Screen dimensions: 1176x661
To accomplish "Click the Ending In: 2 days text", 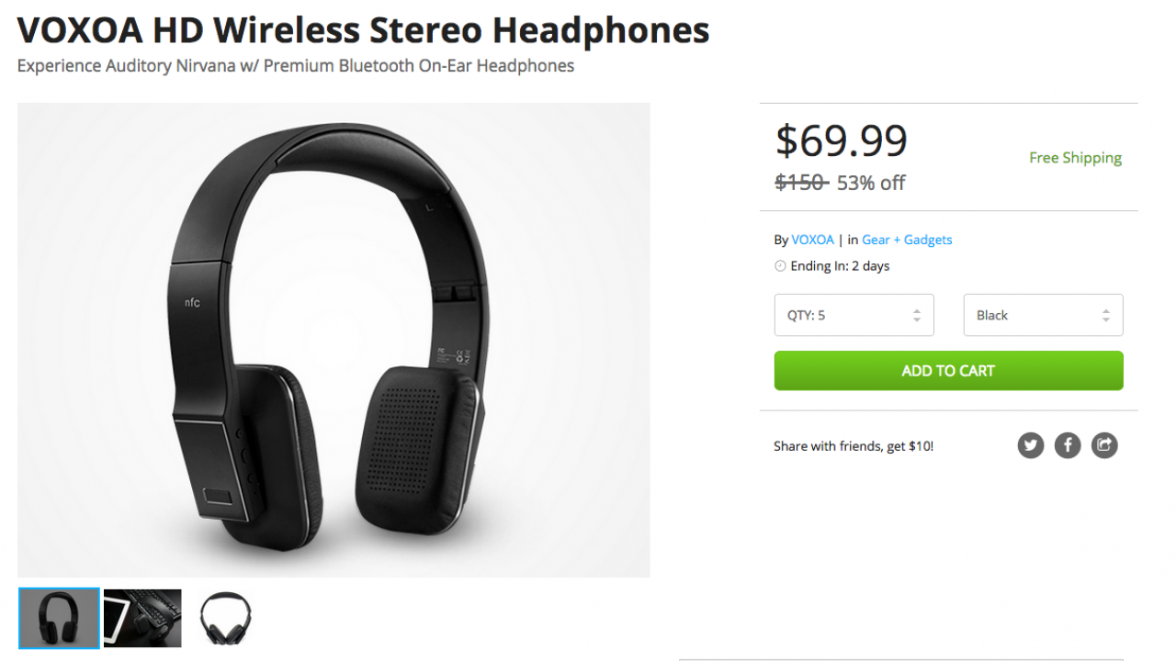I will coord(840,266).
